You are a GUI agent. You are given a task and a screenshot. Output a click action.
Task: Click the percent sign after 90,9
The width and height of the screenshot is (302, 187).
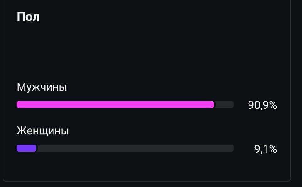pyautogui.click(x=273, y=105)
